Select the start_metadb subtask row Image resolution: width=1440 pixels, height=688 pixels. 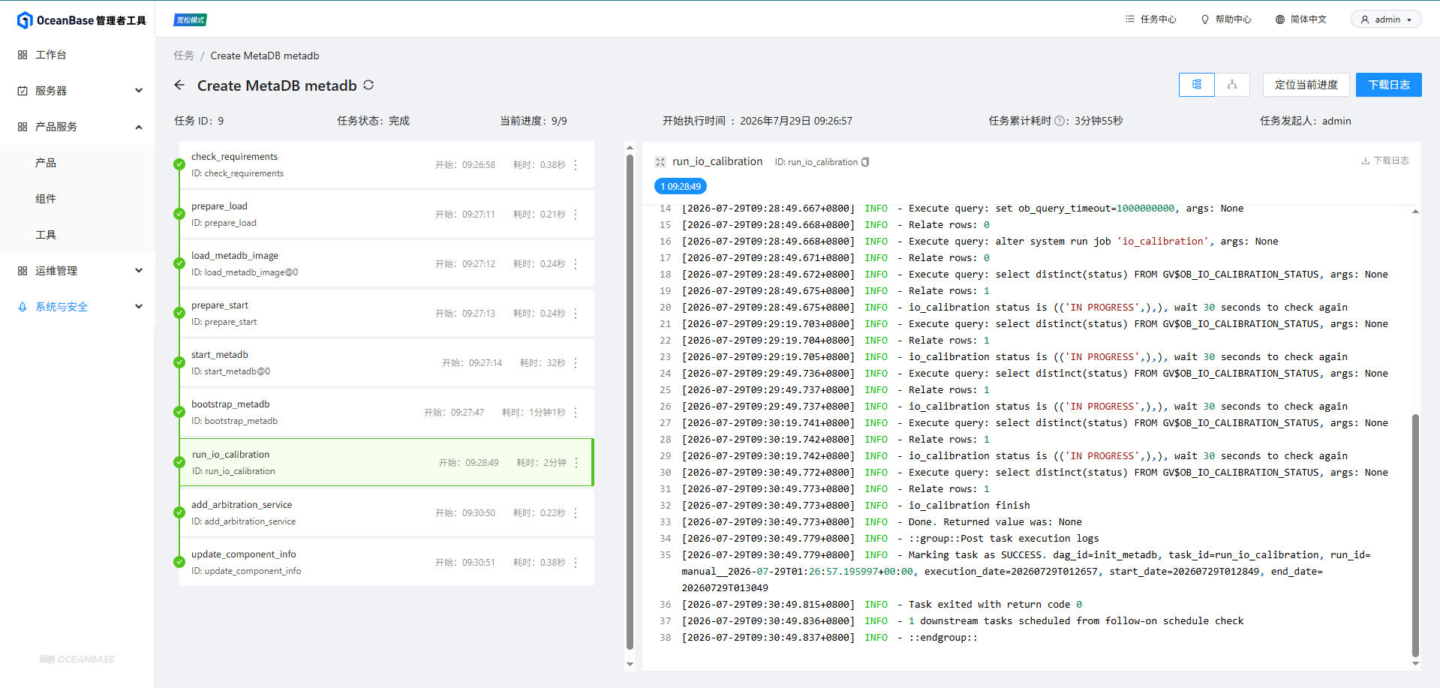386,363
